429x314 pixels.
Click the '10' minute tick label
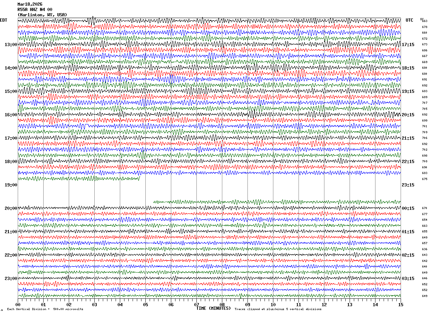point(273,304)
